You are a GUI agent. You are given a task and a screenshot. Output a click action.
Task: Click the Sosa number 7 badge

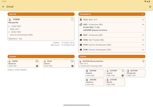pyautogui.click(x=72, y=19)
